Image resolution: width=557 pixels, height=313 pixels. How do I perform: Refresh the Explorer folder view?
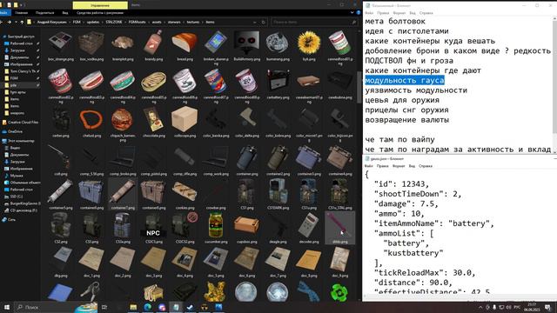[263, 22]
